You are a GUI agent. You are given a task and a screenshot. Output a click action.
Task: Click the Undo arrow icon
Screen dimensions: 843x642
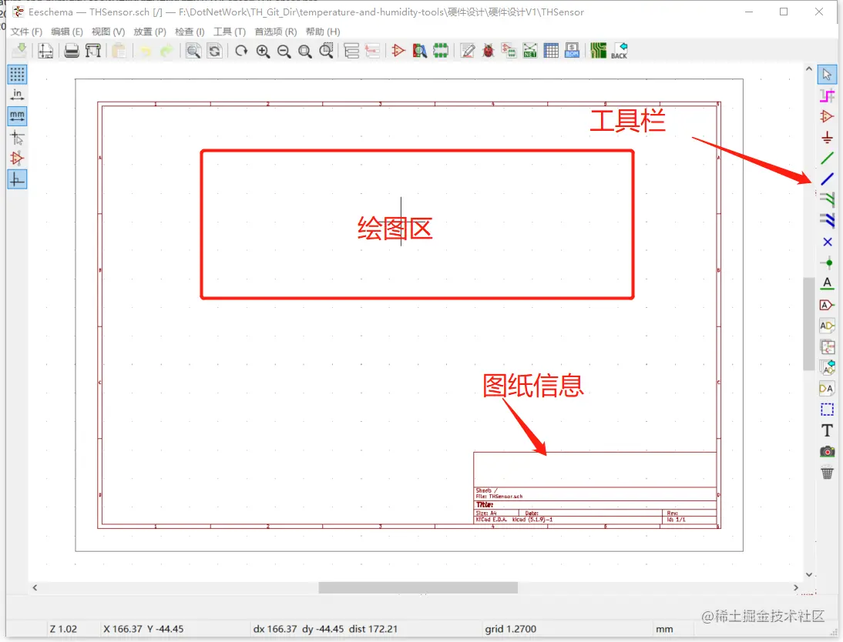coord(145,51)
